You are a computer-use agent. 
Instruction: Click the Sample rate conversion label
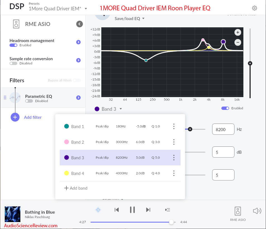[31, 59]
